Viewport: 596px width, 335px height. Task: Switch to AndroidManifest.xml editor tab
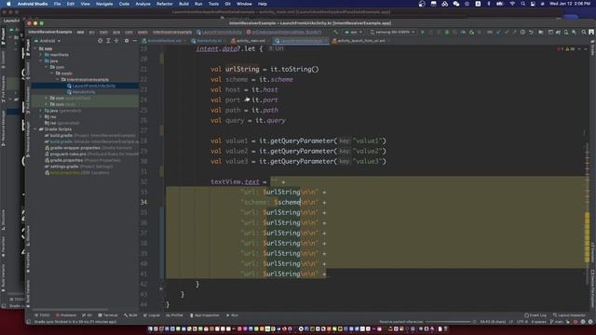[164, 41]
